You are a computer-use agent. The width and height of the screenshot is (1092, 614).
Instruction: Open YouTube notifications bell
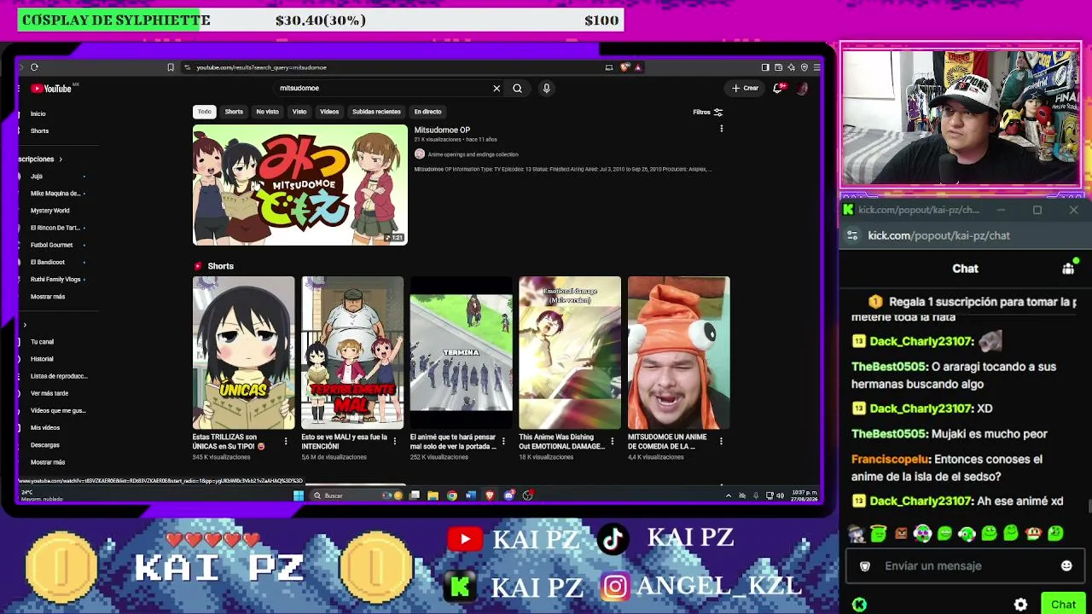pyautogui.click(x=778, y=88)
